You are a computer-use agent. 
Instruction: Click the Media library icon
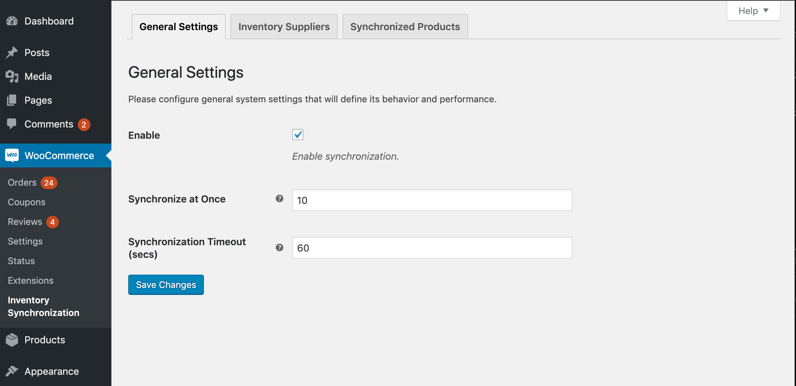click(x=12, y=76)
